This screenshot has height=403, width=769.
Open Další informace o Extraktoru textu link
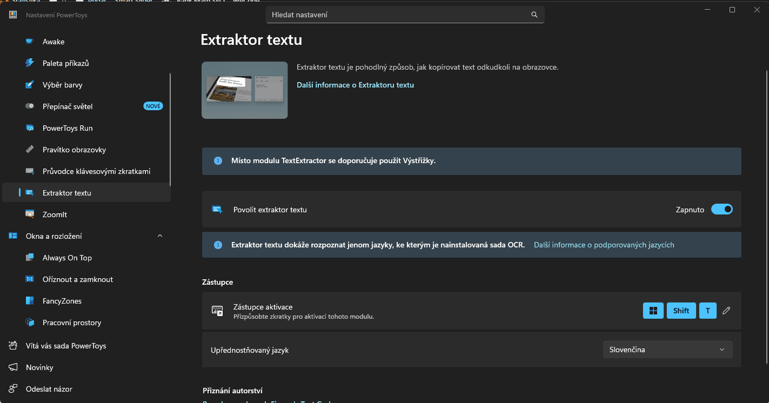[x=355, y=85]
